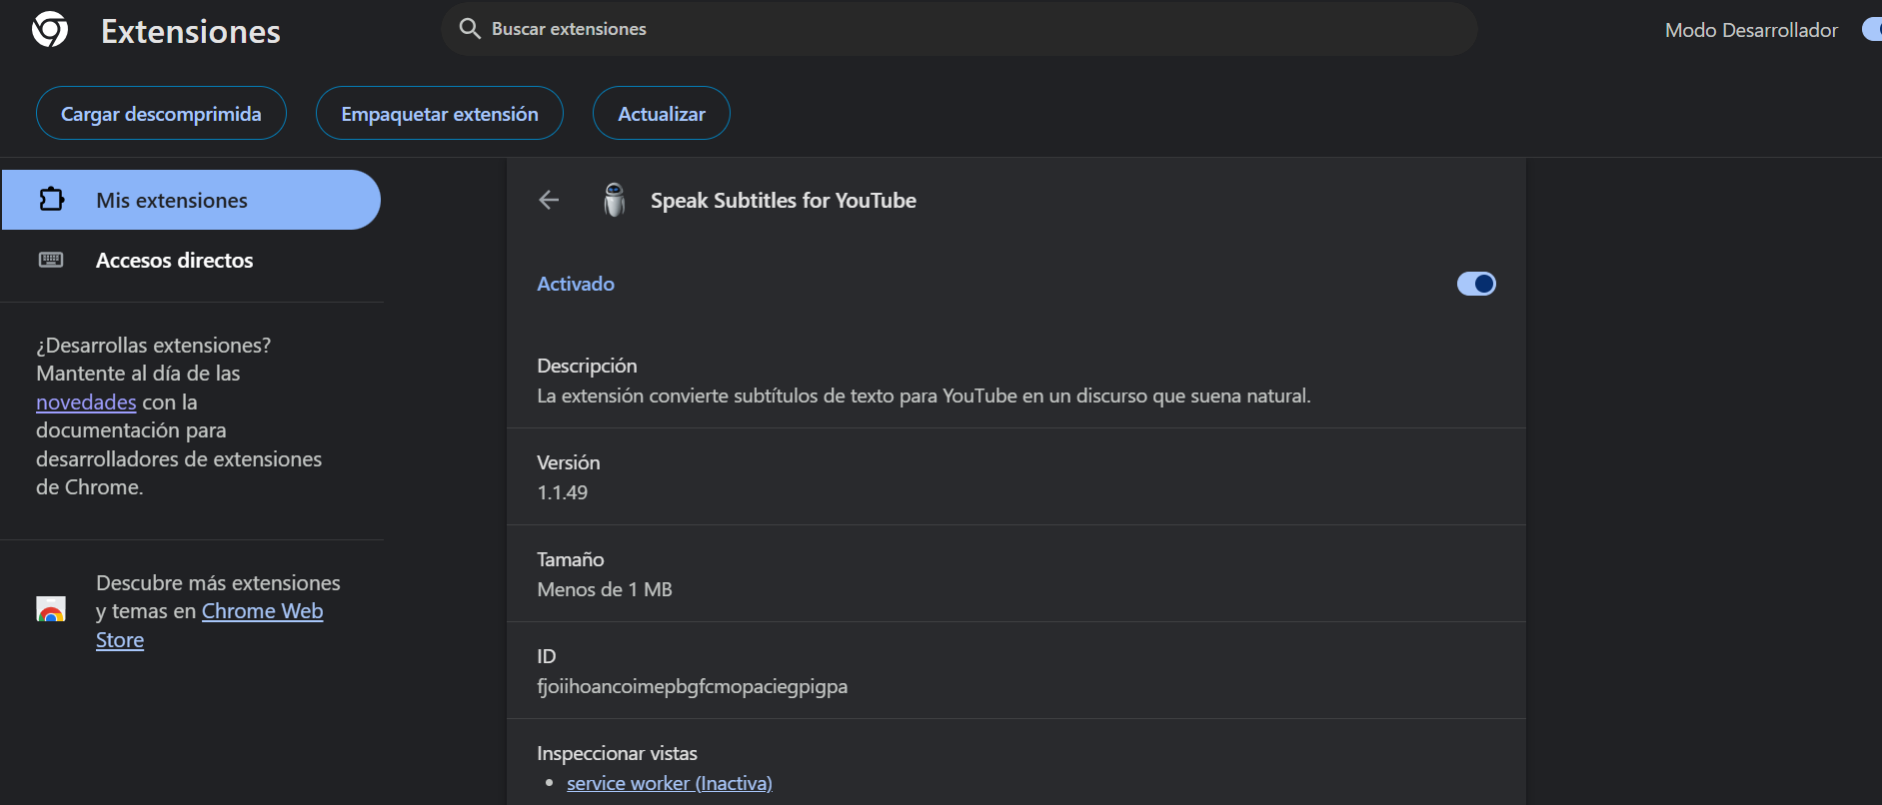The height and width of the screenshot is (805, 1882).
Task: Click the Chrome Web Store rainbow icon
Action: coord(51,609)
